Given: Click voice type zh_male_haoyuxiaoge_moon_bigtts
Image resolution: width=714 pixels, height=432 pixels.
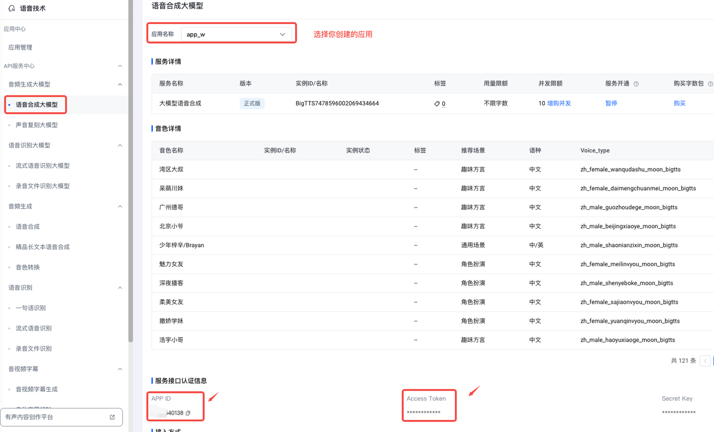Looking at the screenshot, I should pyautogui.click(x=628, y=340).
